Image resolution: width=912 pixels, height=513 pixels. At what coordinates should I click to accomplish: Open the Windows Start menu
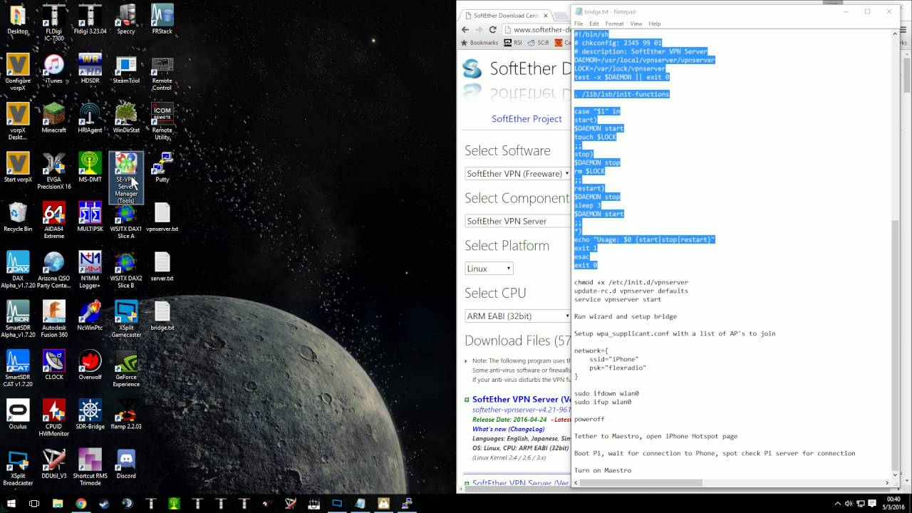point(11,503)
